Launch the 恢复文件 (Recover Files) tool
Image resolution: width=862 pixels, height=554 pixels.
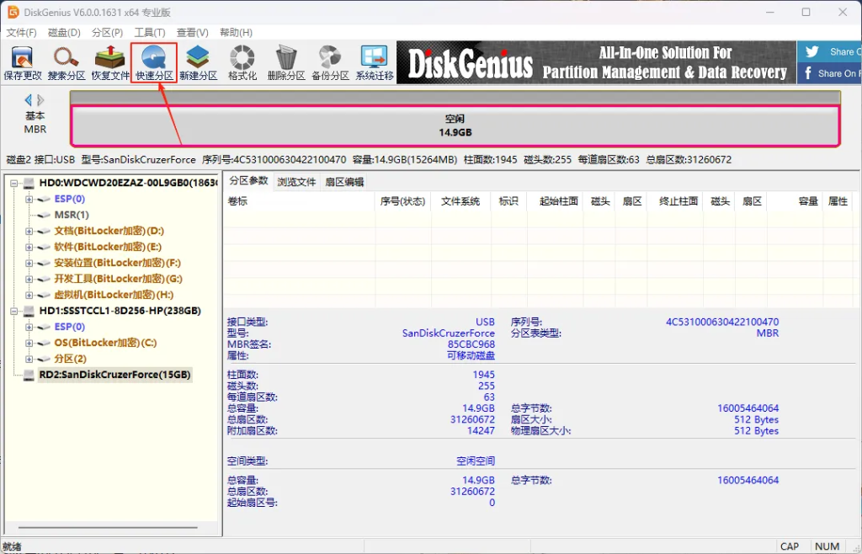(x=110, y=62)
